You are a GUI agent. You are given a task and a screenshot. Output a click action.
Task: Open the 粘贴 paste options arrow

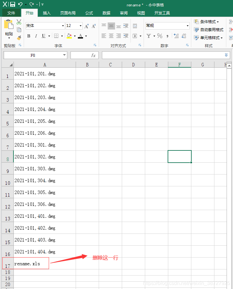[x=9, y=38]
